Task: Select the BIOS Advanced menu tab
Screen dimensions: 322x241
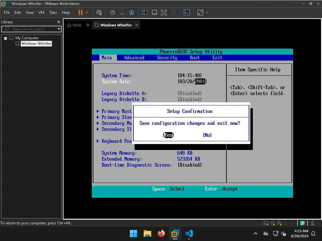Action: tap(134, 58)
